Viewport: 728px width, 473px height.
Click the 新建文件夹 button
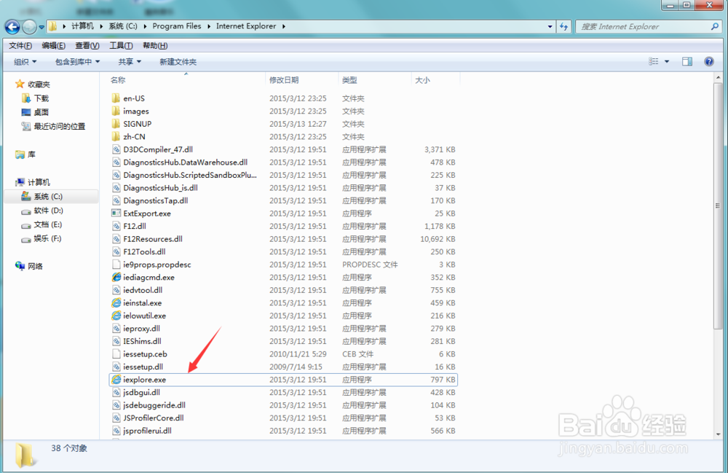click(178, 62)
